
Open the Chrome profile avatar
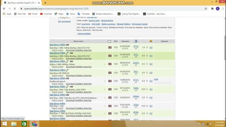click(218, 8)
